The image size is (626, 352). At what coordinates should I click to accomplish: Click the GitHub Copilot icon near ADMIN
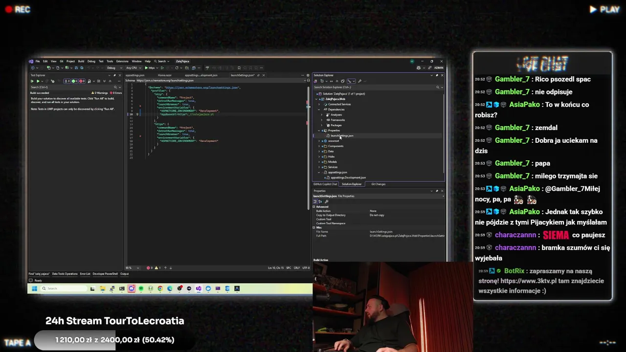(419, 67)
